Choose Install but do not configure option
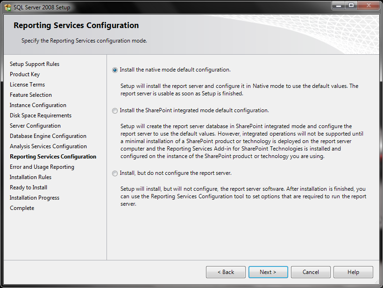 (x=115, y=173)
